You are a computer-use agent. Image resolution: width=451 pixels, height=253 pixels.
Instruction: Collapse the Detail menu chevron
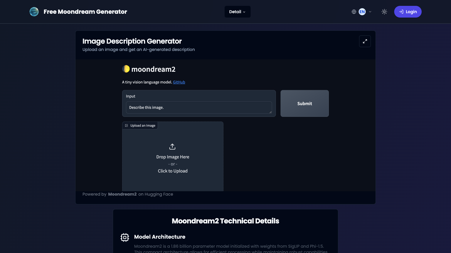point(244,12)
